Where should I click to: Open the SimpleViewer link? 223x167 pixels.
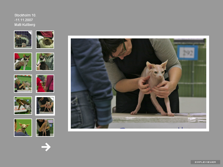(x=205, y=162)
